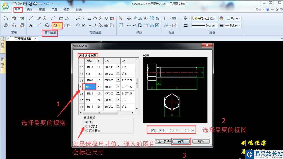Viewport: 283px width, 159px height.
Task: Click the highlighted part library insert icon
Action: 55,25
